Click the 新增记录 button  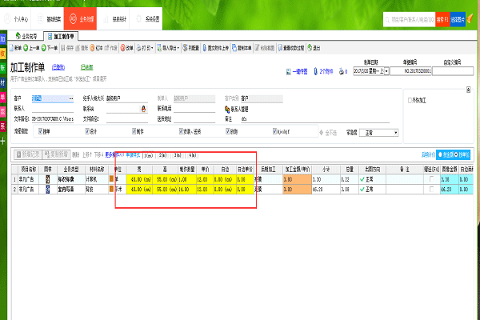coord(28,154)
